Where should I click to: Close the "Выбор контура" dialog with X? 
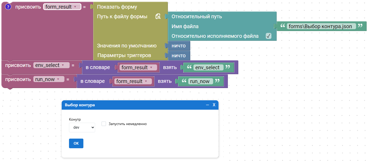(x=214, y=105)
